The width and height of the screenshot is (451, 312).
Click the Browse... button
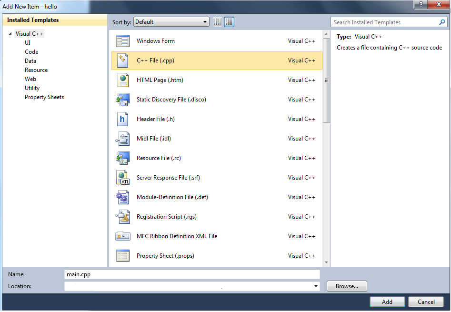coord(347,286)
